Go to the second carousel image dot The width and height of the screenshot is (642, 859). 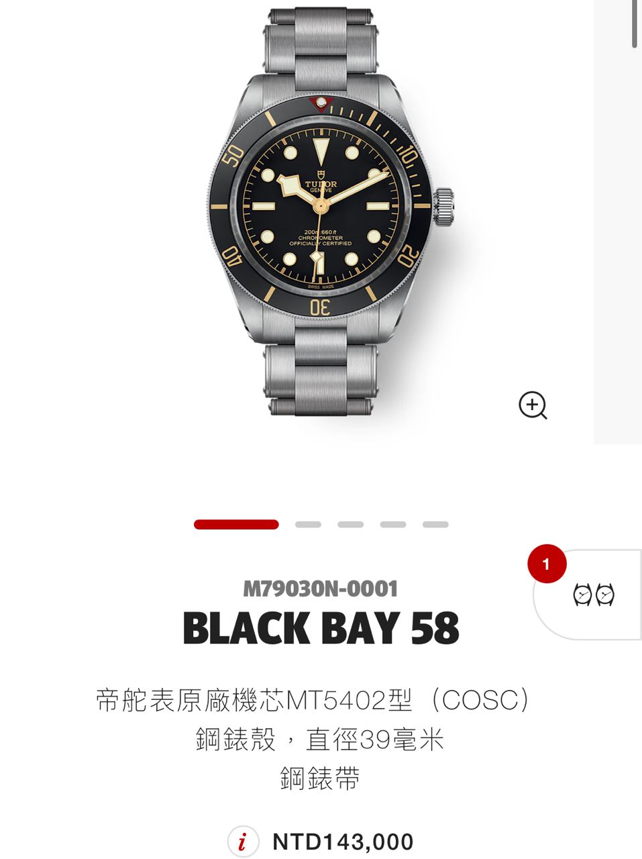point(308,524)
